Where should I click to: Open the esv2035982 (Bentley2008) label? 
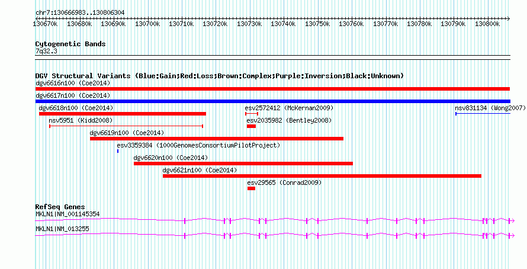coord(289,120)
